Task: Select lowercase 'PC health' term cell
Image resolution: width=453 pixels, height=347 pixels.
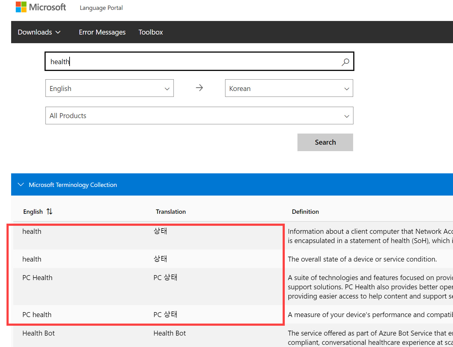Action: click(37, 315)
